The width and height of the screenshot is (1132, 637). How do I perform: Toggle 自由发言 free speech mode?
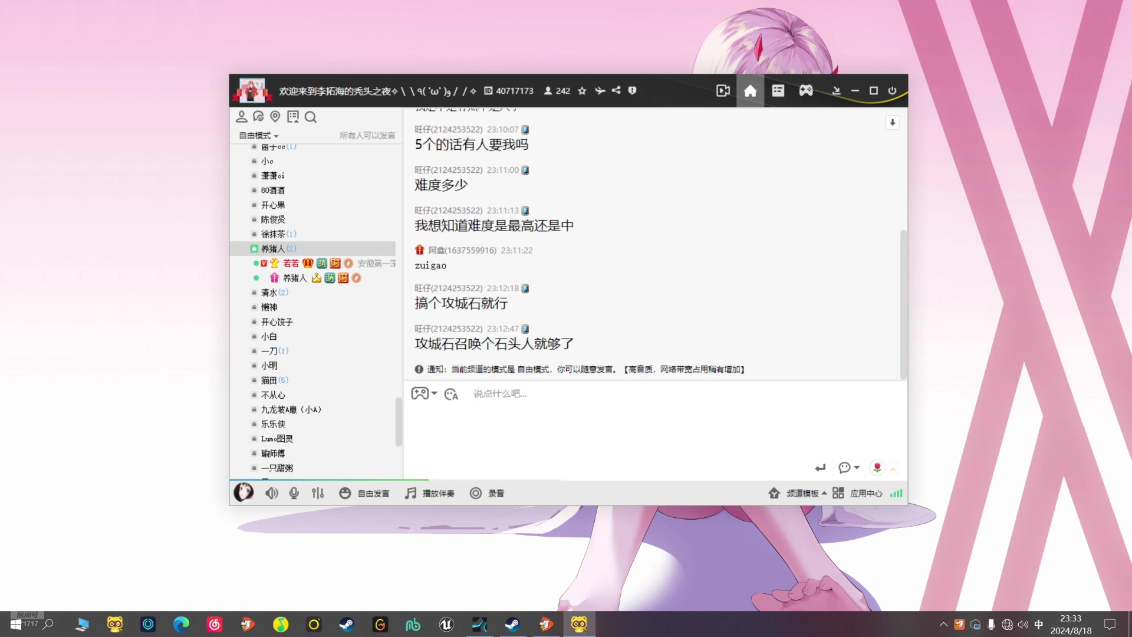364,493
